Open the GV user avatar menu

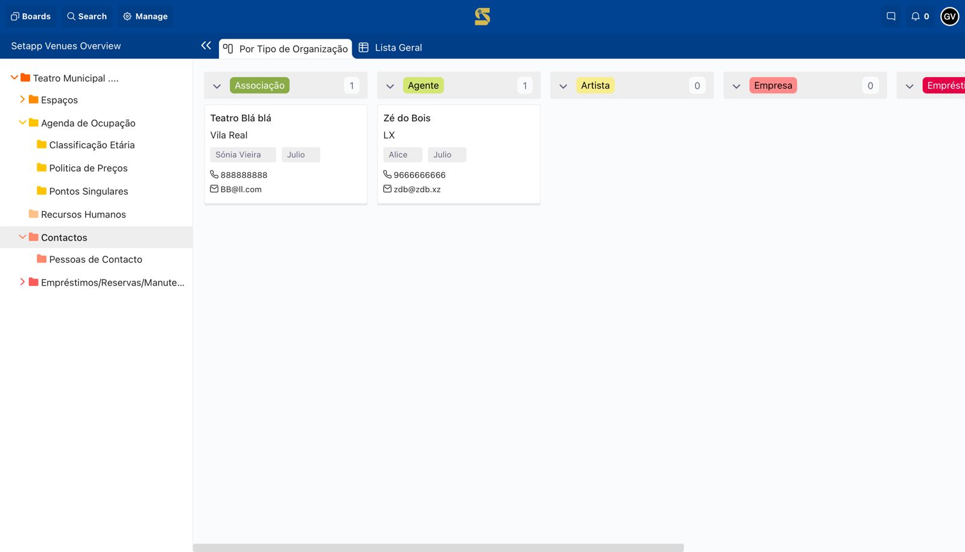click(x=949, y=16)
